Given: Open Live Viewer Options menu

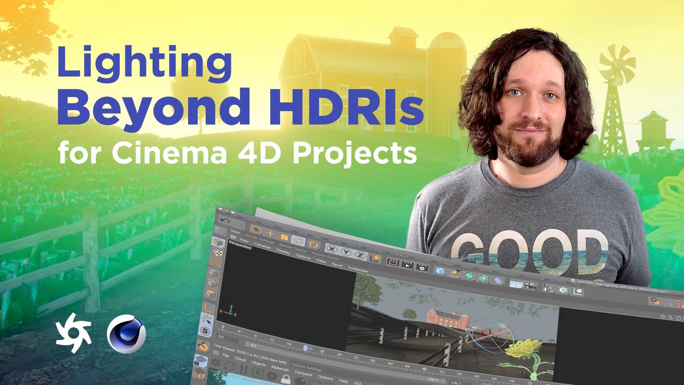Looking at the screenshot, I should point(325,378).
